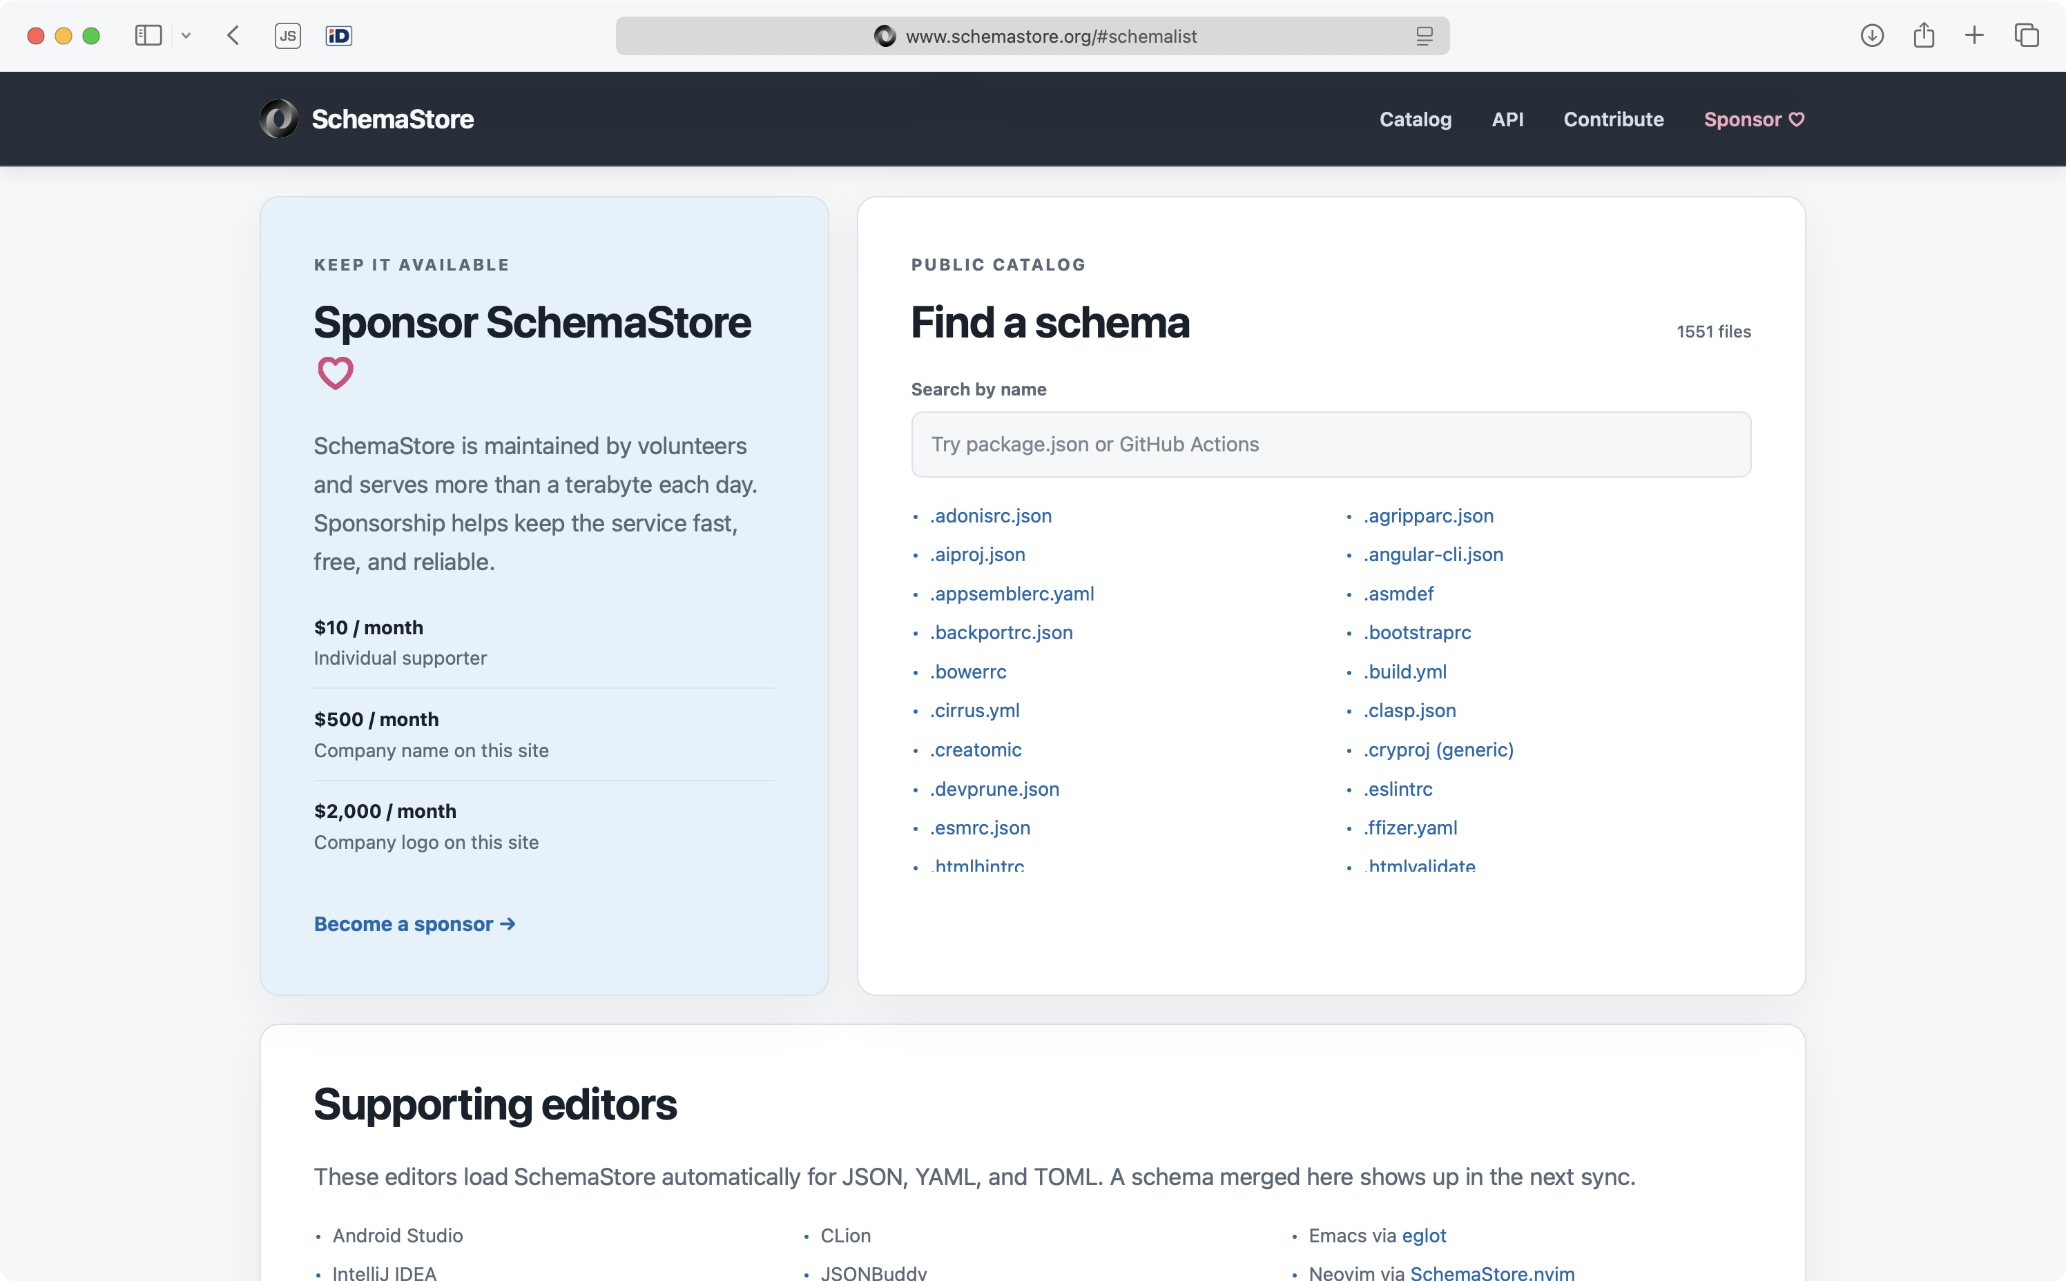
Task: Open the .build.yml schema link
Action: click(1404, 672)
